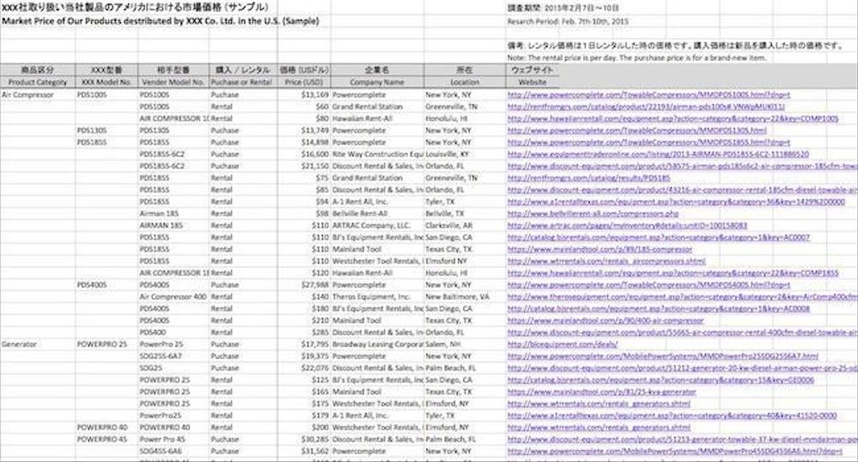Select the 'Salem, NH' location cell

pyautogui.click(x=465, y=344)
